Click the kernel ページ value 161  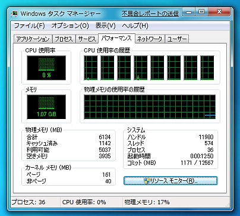106,175
